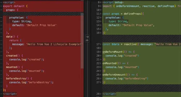Image resolution: width=181 pixels, height=97 pixels.
Task: Click 'onMounted(() => {' on line 22
Action: pos(115,63)
